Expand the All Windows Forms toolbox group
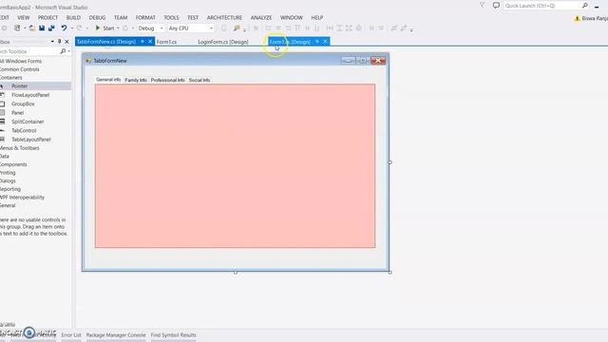The height and width of the screenshot is (342, 608). coord(21,61)
